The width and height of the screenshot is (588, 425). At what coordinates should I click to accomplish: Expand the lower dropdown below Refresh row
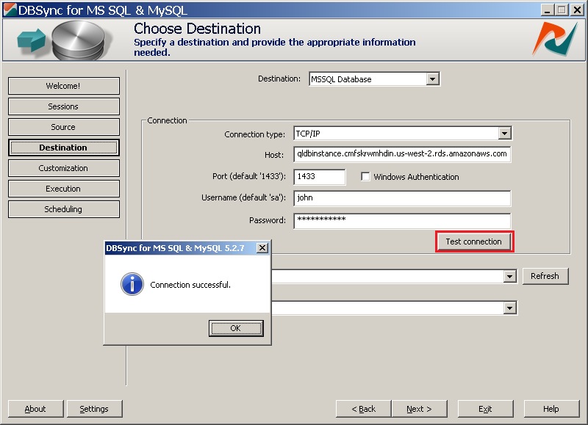pos(509,308)
